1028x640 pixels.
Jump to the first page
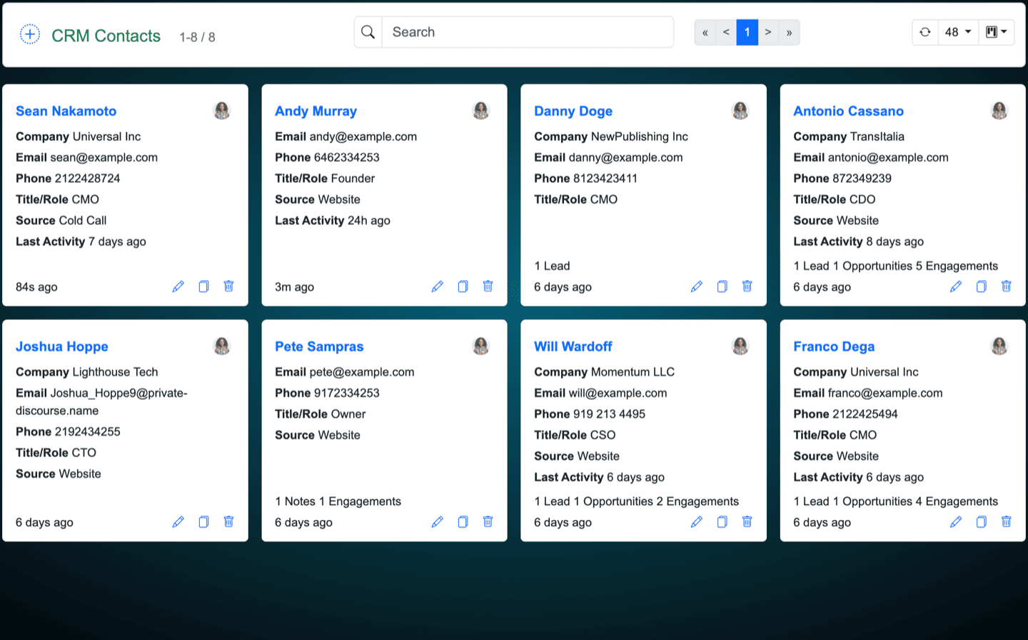(x=705, y=32)
